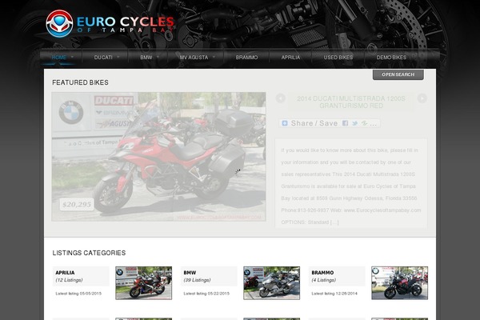Click the featured red Ducati bike image
Viewport: 480px width, 320px height.
158,157
